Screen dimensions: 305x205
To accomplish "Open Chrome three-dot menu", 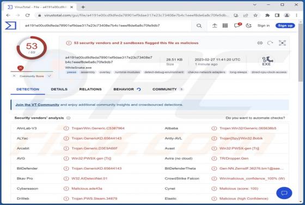I will point(296,15).
